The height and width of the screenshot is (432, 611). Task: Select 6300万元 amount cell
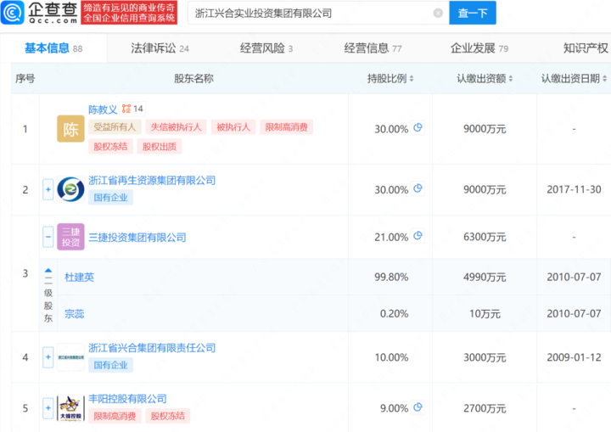pos(485,237)
